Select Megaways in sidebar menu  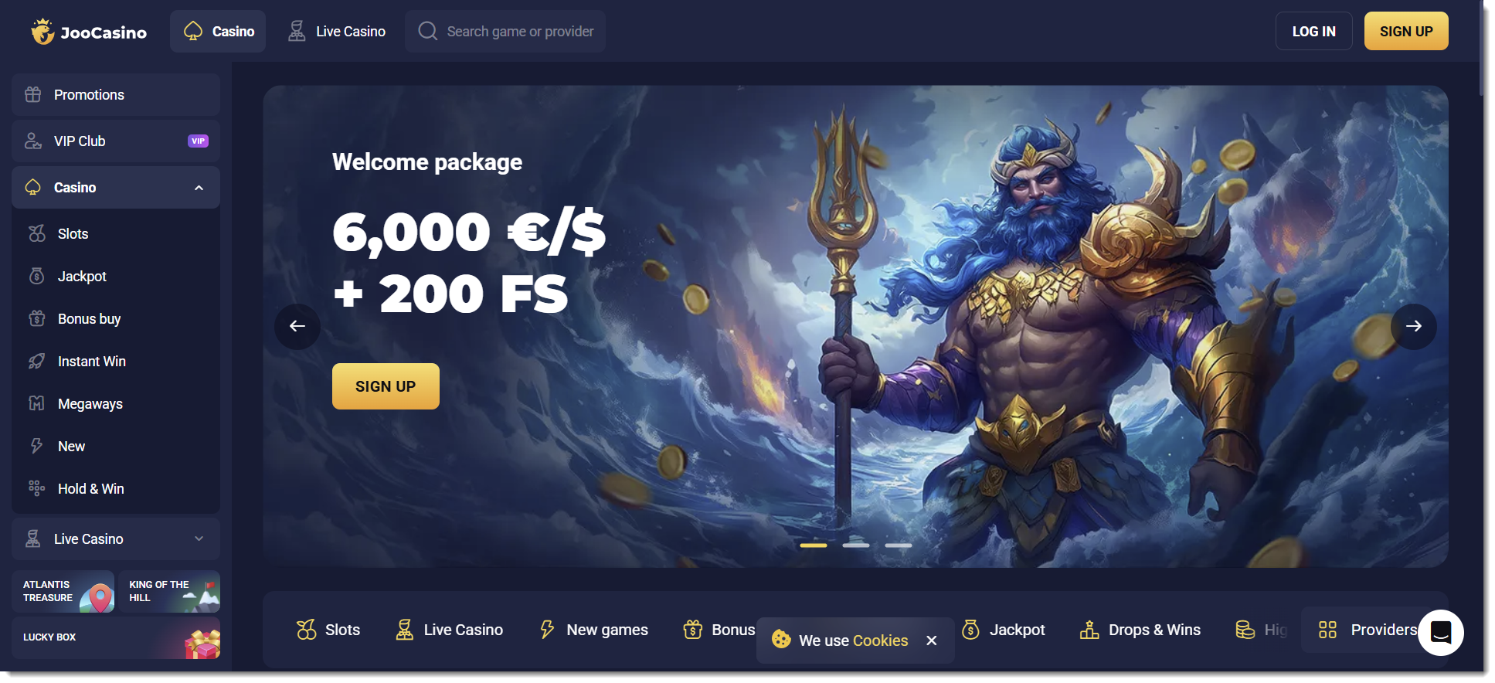point(116,404)
